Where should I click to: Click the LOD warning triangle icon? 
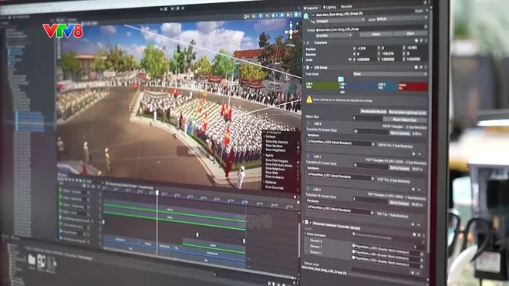(x=309, y=99)
